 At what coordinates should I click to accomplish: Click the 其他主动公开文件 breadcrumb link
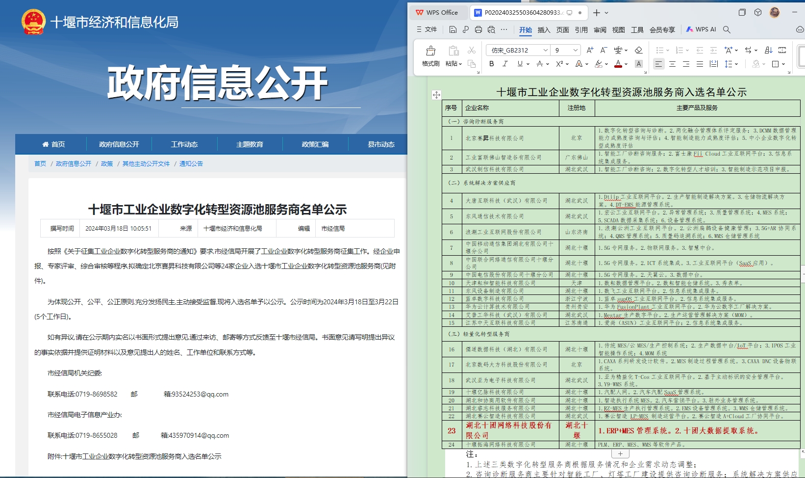click(146, 164)
